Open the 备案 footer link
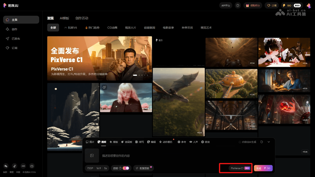This screenshot has height=177, width=315. 12,172
